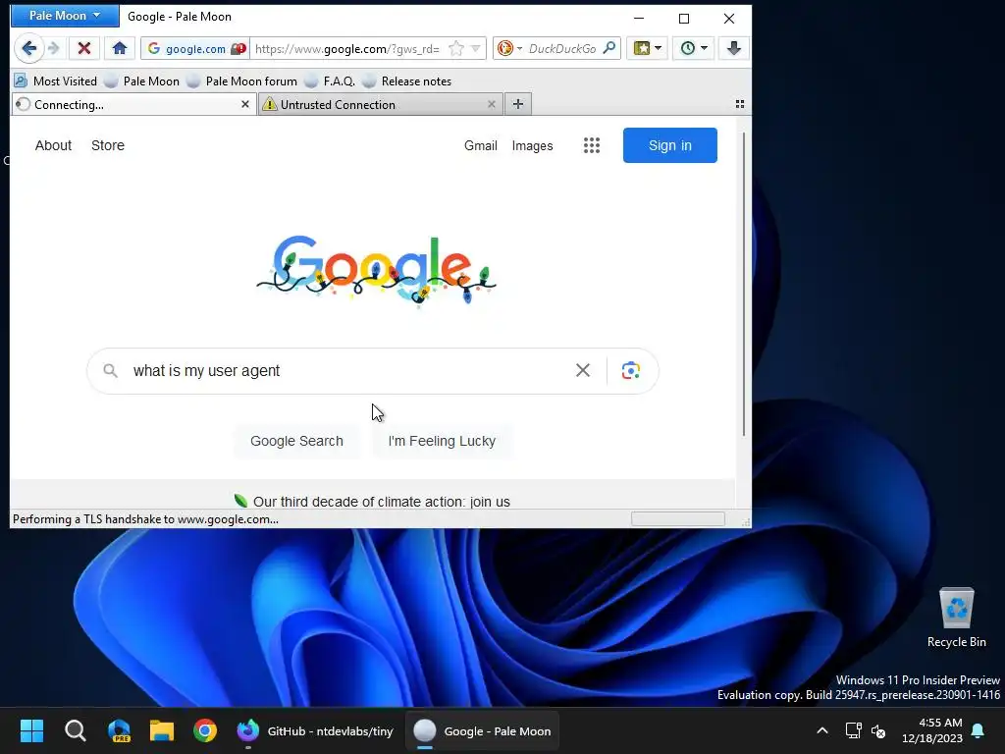The image size is (1005, 754).
Task: Open Windows taskbar Search
Action: 75,730
